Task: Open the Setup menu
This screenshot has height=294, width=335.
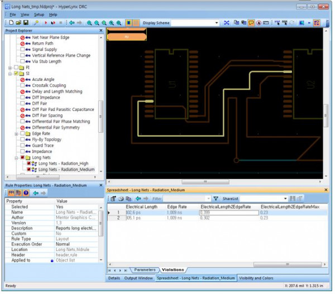Action: [x=39, y=14]
